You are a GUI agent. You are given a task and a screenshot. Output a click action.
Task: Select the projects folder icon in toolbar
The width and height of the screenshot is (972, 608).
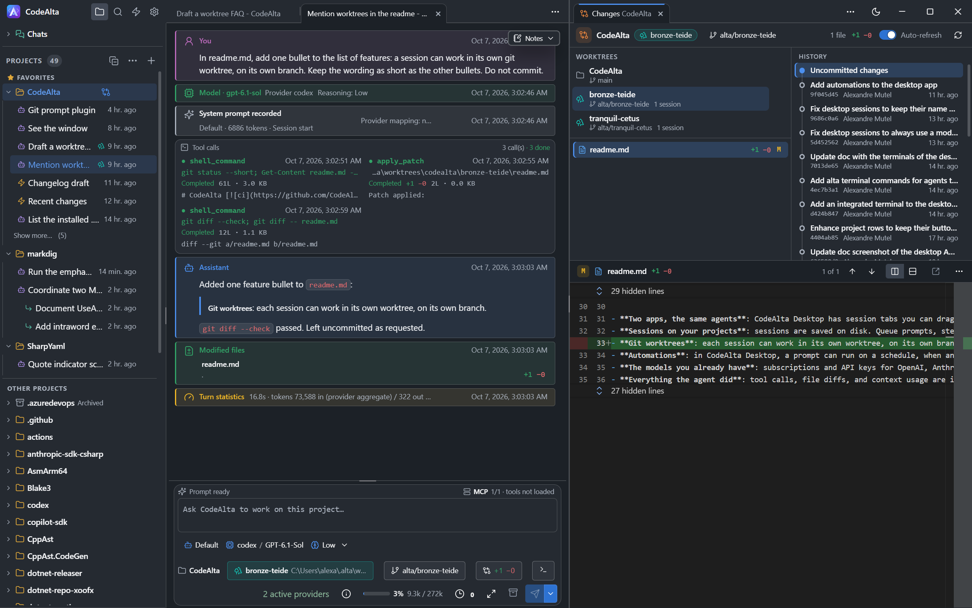[x=100, y=12]
